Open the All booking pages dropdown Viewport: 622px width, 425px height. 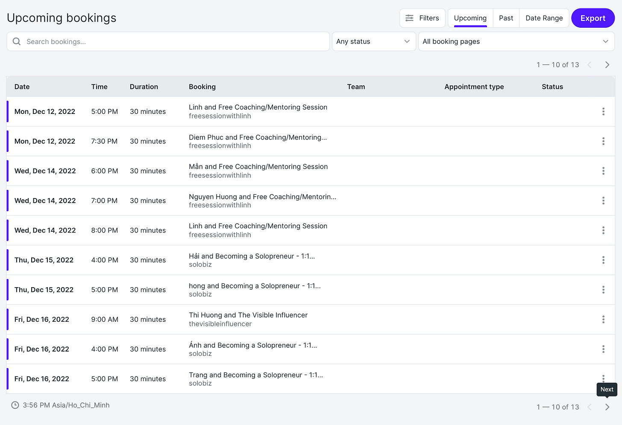coord(516,41)
